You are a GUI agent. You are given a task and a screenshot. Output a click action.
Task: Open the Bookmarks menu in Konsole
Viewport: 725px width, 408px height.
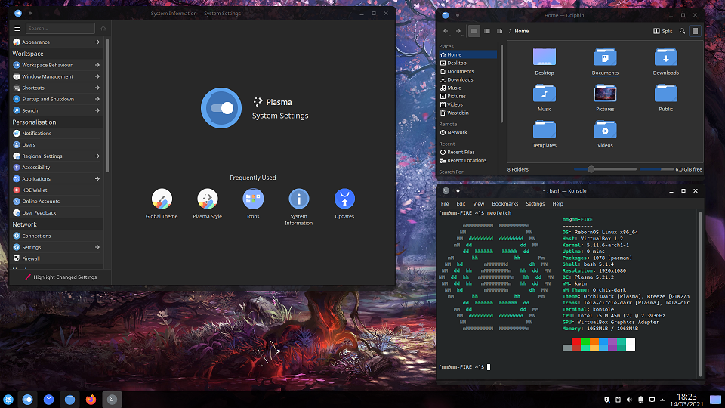[505, 203]
